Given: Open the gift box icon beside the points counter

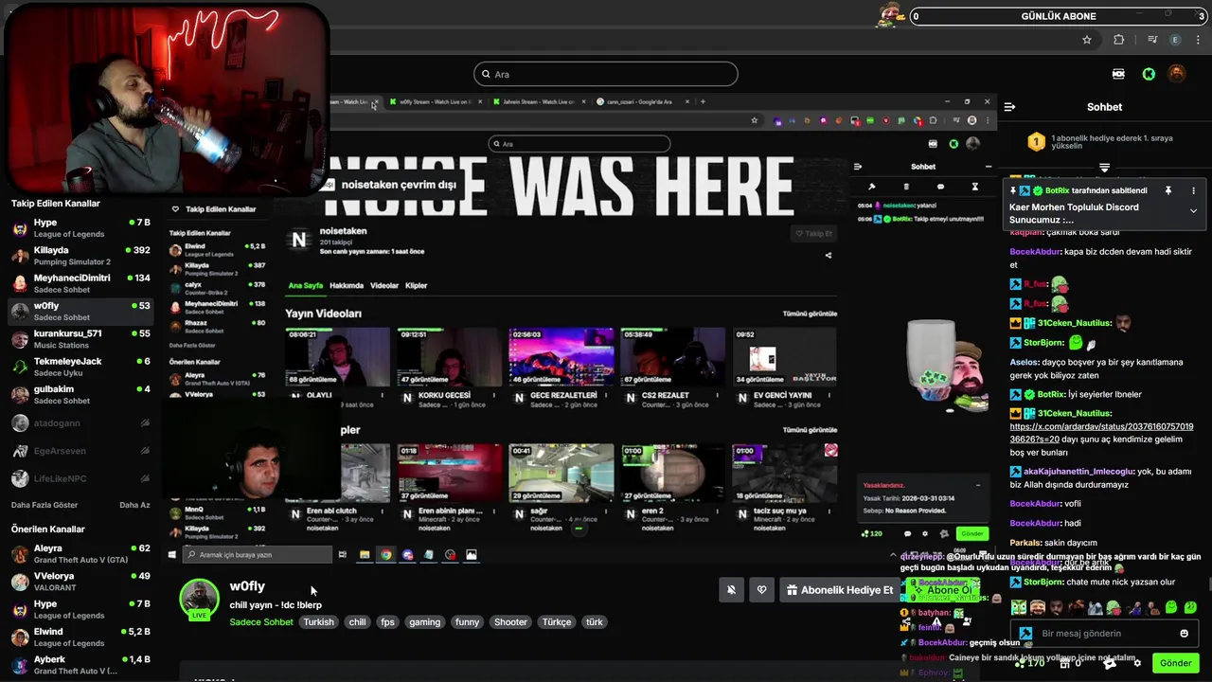Looking at the screenshot, I should click(x=1067, y=663).
